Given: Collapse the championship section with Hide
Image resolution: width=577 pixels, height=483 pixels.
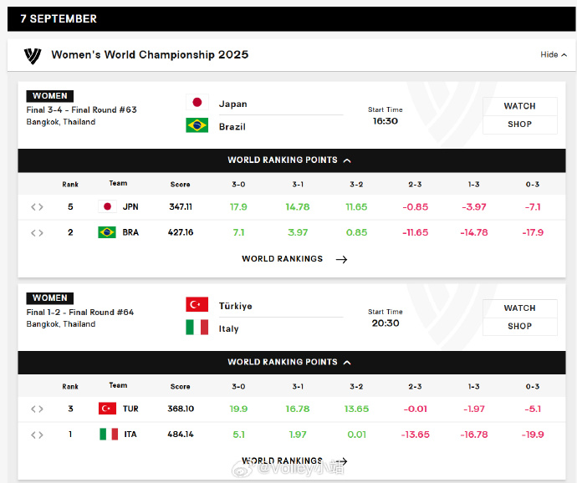Looking at the screenshot, I should point(553,55).
